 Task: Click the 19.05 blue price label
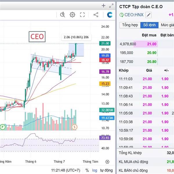[105, 56]
